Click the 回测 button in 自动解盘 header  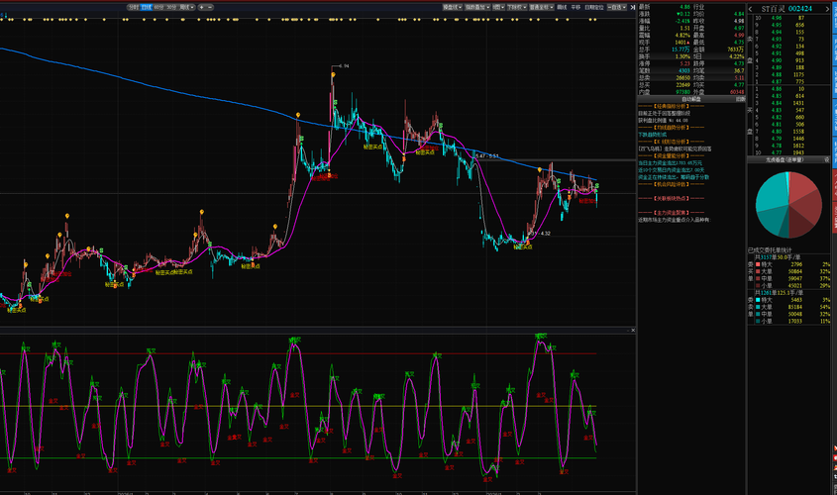point(739,99)
